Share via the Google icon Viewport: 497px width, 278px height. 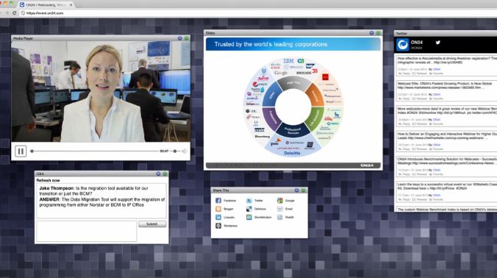[x=280, y=200]
